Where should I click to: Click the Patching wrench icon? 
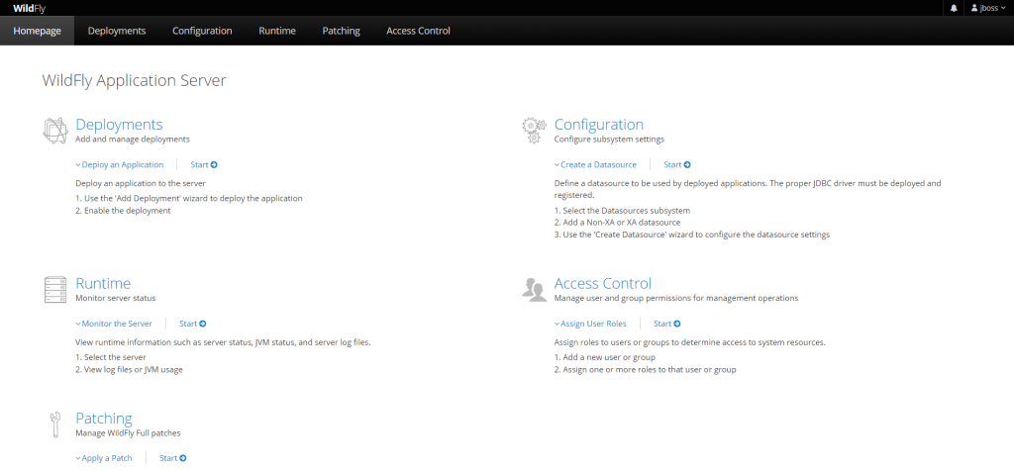pos(55,424)
